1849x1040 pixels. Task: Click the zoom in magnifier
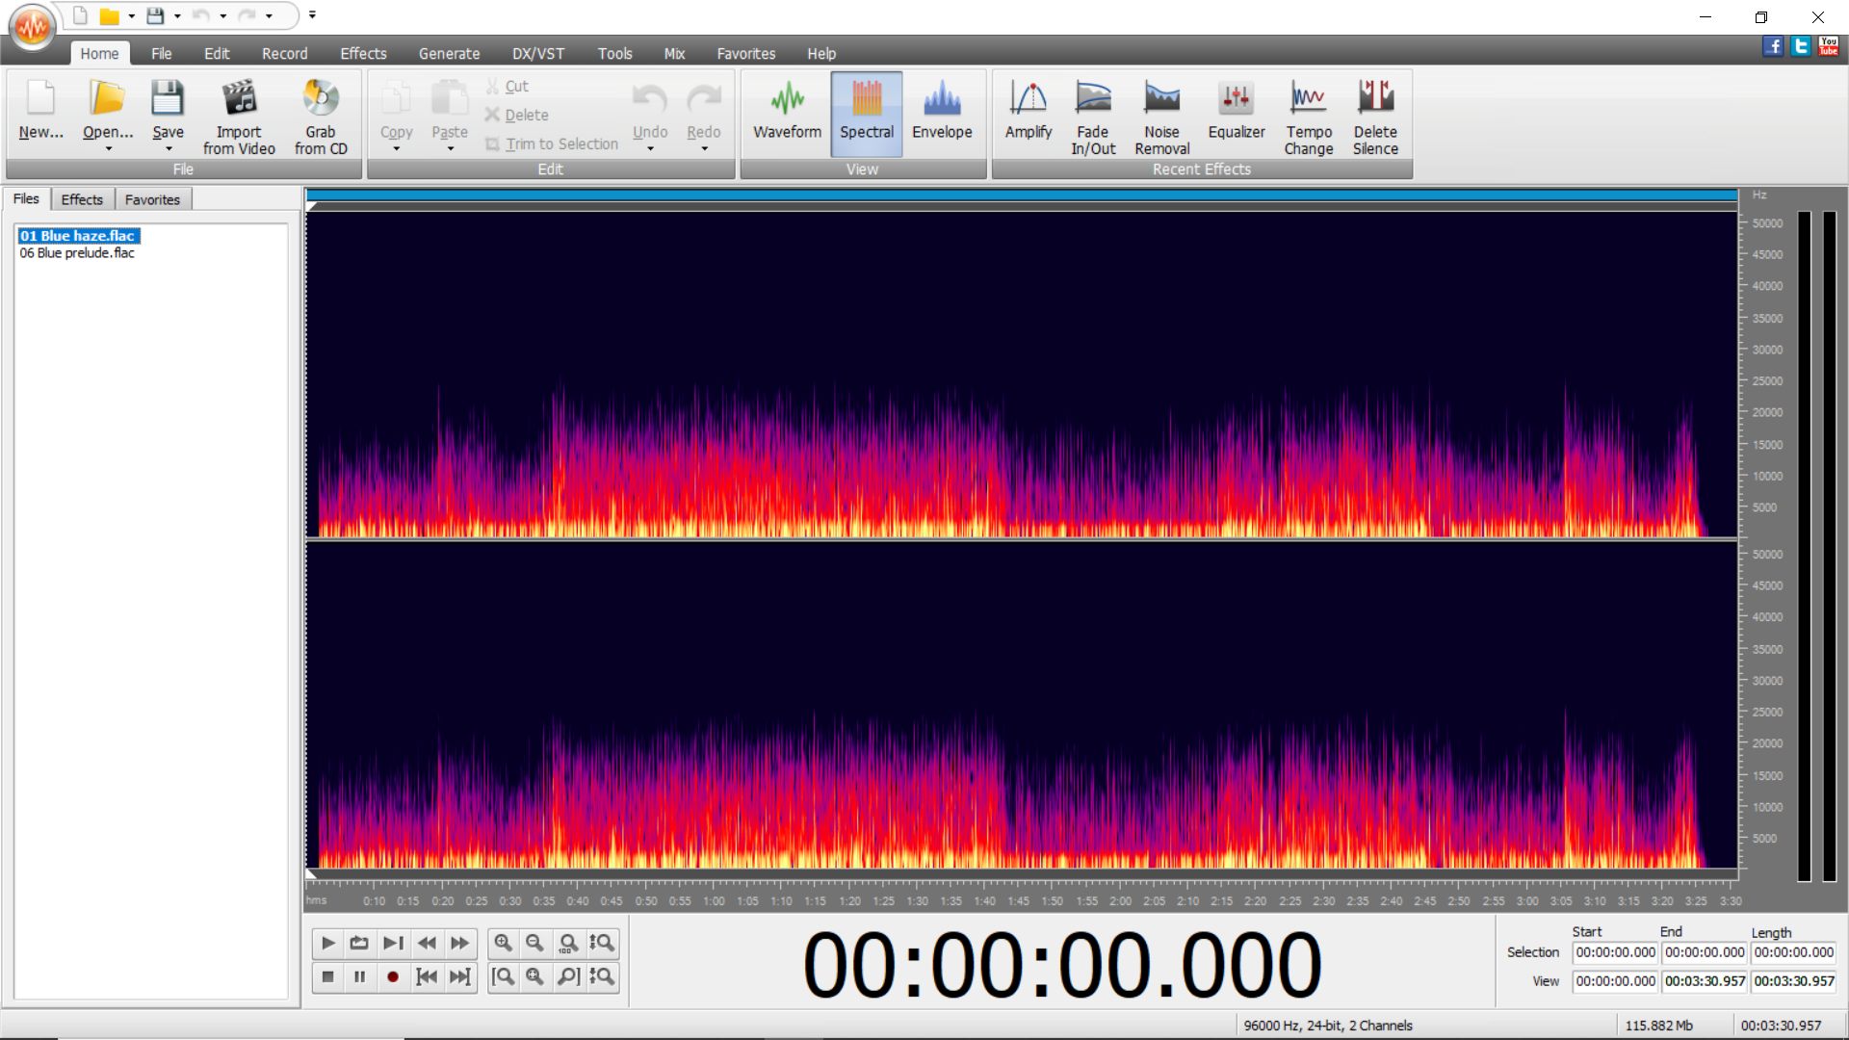503,943
